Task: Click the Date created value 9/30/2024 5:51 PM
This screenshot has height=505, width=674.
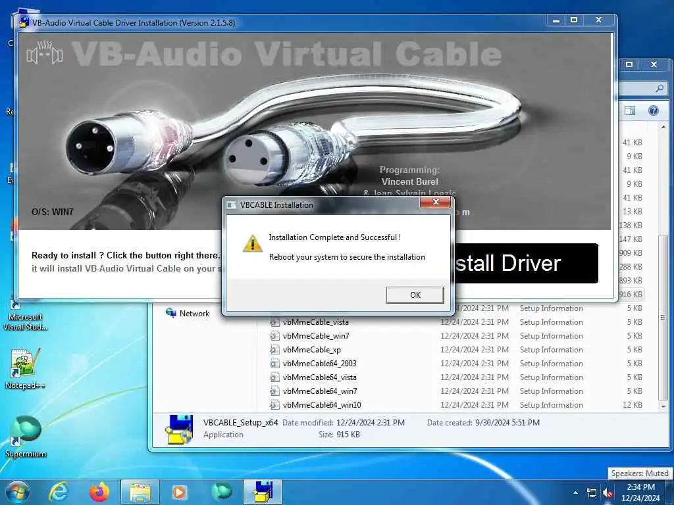Action: tap(507, 423)
